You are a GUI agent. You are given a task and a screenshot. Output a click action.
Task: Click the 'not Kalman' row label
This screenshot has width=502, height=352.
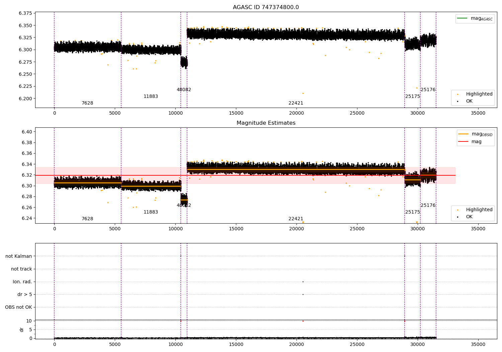pyautogui.click(x=19, y=256)
